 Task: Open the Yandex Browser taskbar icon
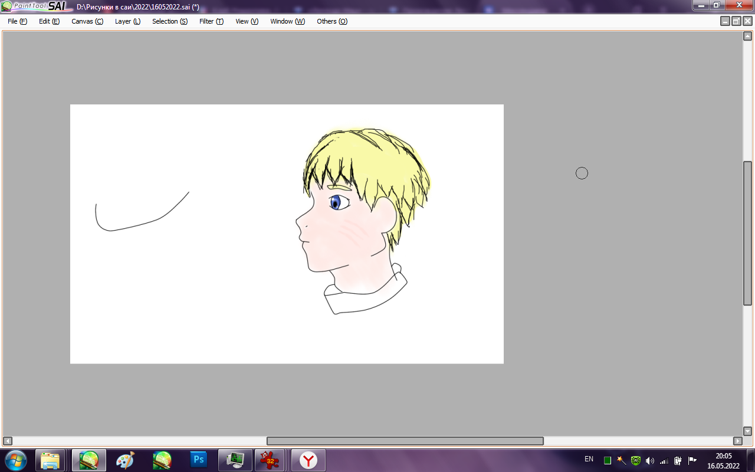(x=308, y=460)
